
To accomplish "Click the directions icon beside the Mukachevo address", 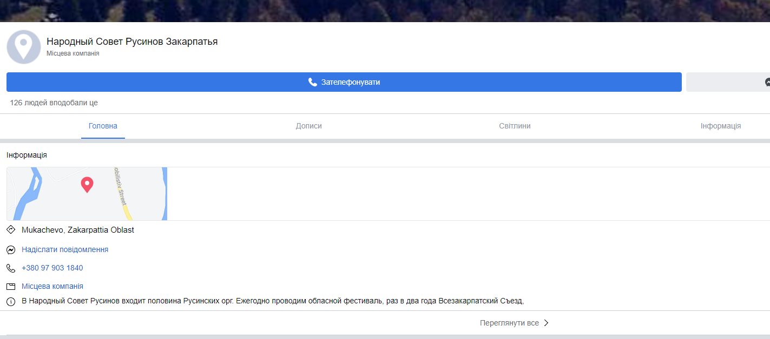I will tap(11, 230).
